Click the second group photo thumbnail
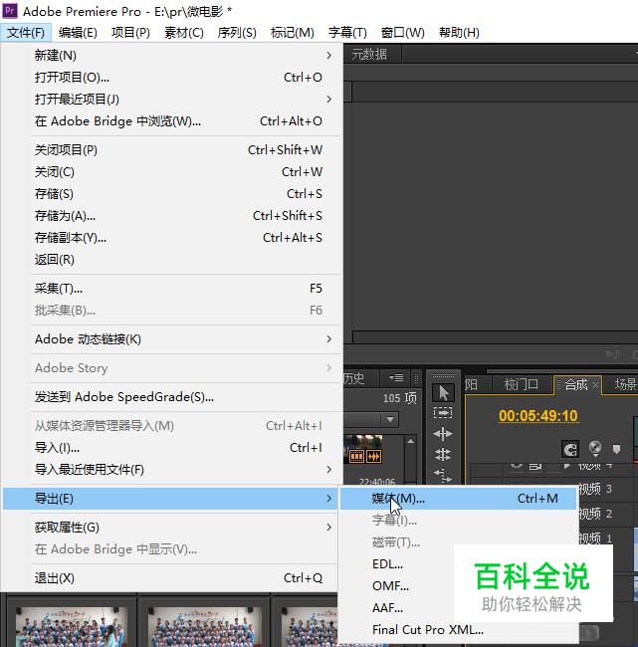This screenshot has width=638, height=647. coord(205,626)
